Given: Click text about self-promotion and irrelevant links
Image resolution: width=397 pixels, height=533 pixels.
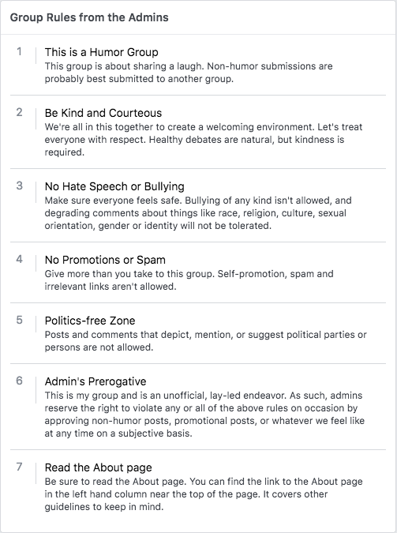Looking at the screenshot, I should tap(189, 280).
